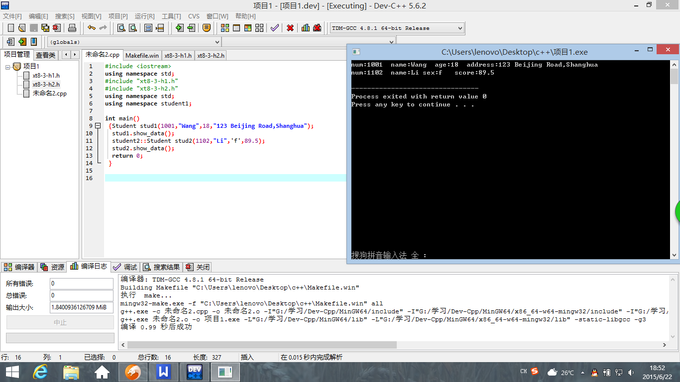This screenshot has height=382, width=680.
Task: Click the Save All toolbar icon
Action: [45, 28]
